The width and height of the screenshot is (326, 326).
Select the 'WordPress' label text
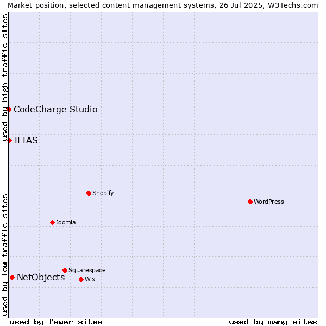coord(269,202)
